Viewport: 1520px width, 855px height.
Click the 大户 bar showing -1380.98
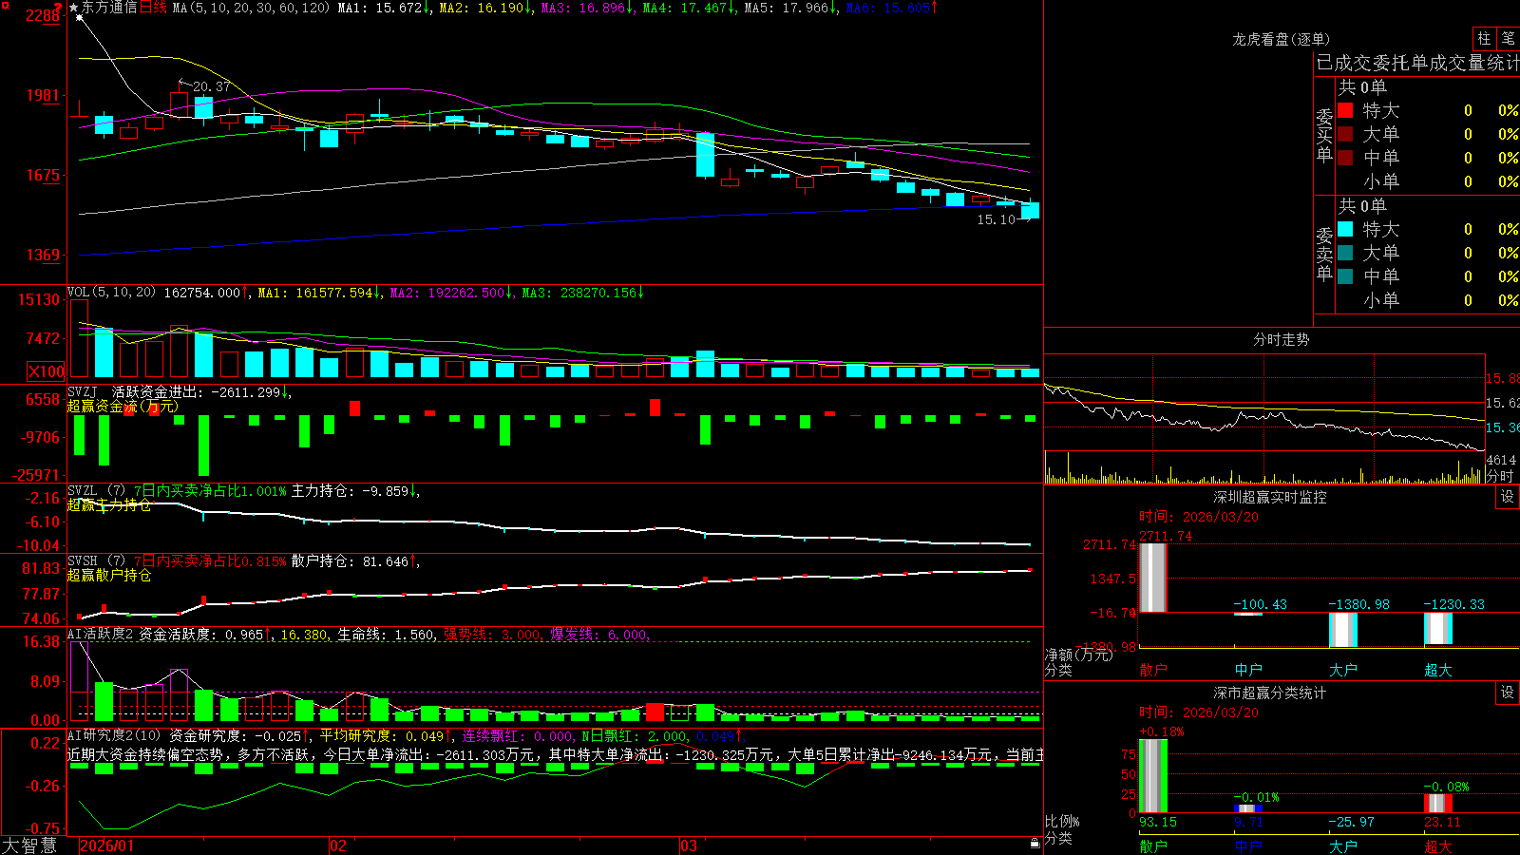[1343, 630]
